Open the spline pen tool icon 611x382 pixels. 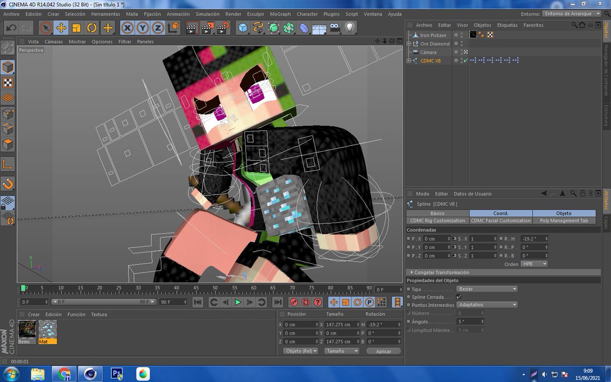pos(259,28)
